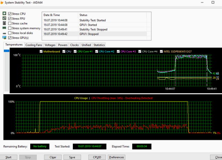This screenshot has height=160, width=222.
Task: Toggle the CPU Core #4 graph checkbox
Action: click(x=140, y=51)
